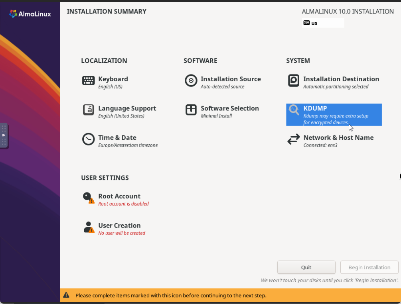Open the Network & Host Name title

tap(338, 137)
